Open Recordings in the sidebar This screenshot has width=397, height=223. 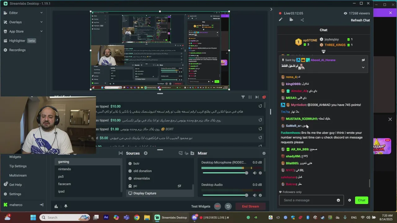(x=17, y=50)
